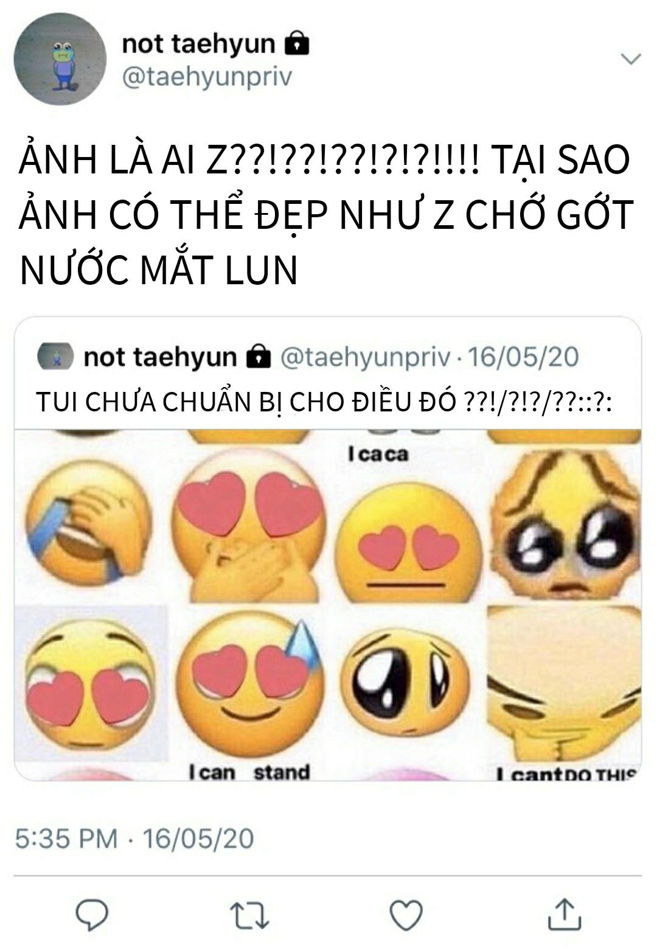Click the quoted tweet date 16/05/20
The width and height of the screenshot is (657, 950).
coord(523,357)
